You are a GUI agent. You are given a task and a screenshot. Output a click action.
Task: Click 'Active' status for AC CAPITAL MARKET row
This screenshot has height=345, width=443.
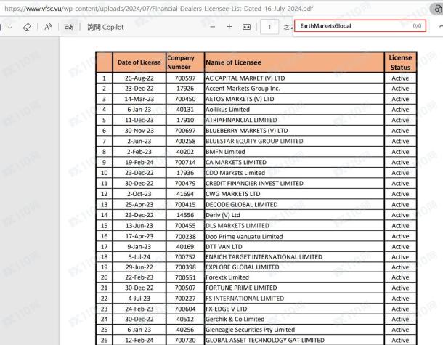point(400,78)
